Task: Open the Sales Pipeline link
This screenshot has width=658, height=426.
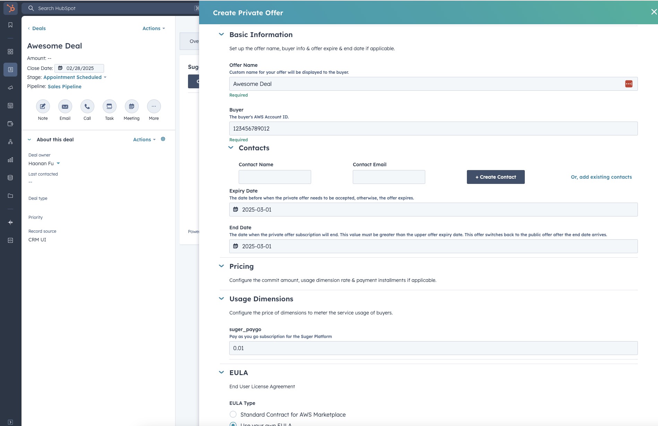Action: click(65, 87)
